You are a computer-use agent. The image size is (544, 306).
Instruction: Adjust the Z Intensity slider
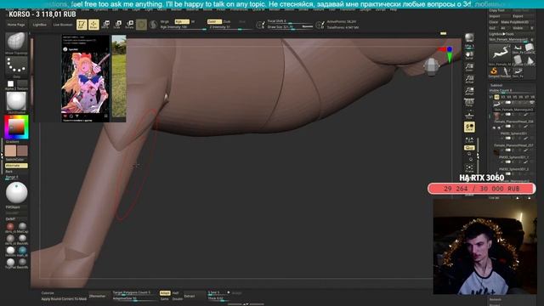click(229, 27)
